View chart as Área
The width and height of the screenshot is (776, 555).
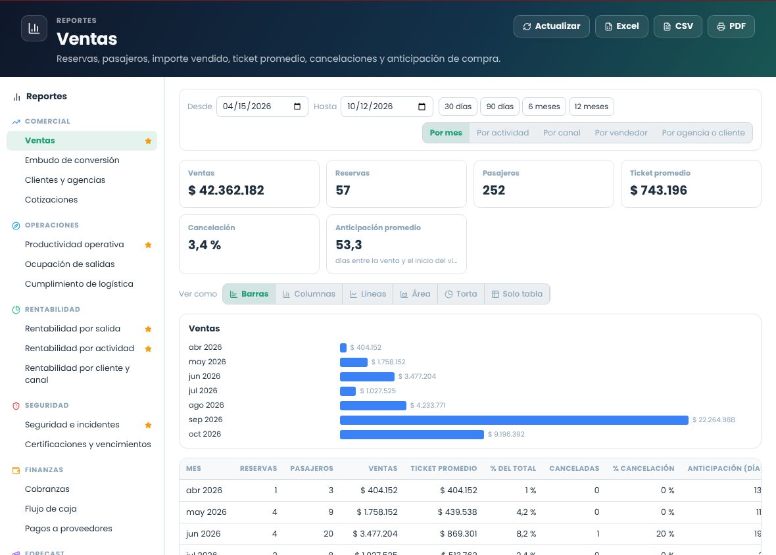coord(415,294)
